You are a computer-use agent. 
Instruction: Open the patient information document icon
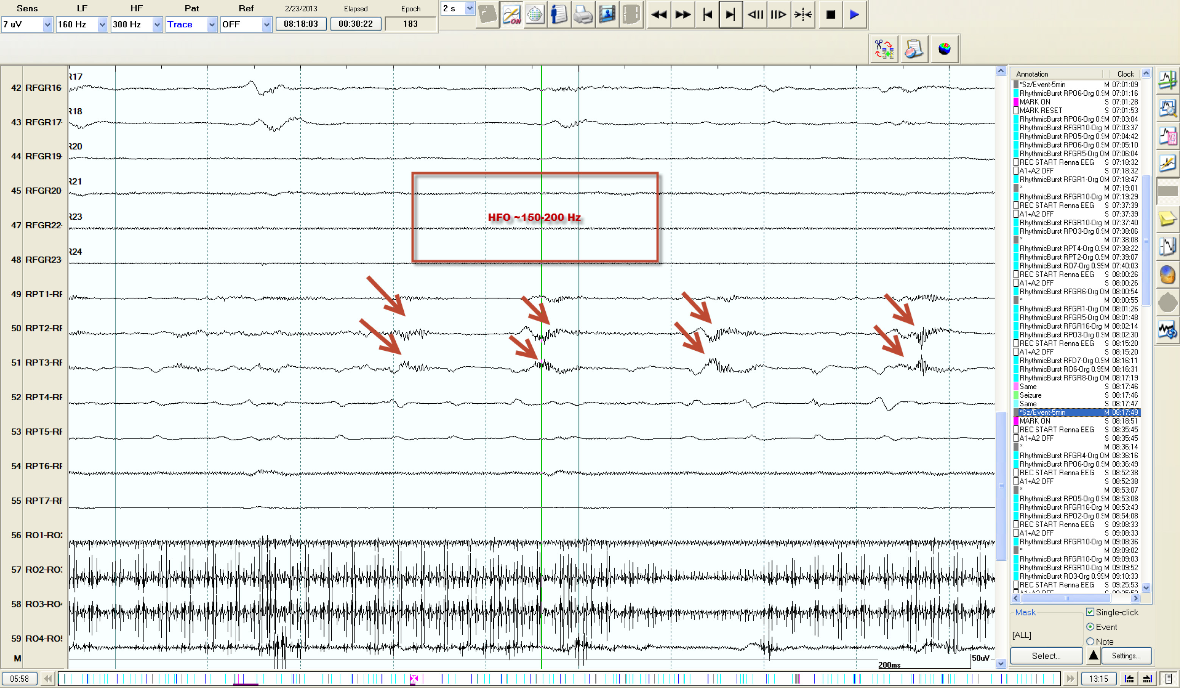[559, 15]
